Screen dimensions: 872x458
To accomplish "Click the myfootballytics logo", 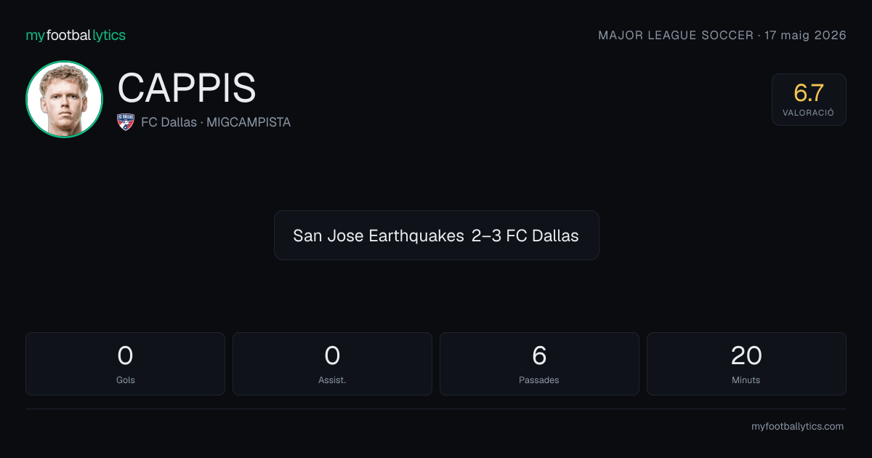I will click(76, 36).
